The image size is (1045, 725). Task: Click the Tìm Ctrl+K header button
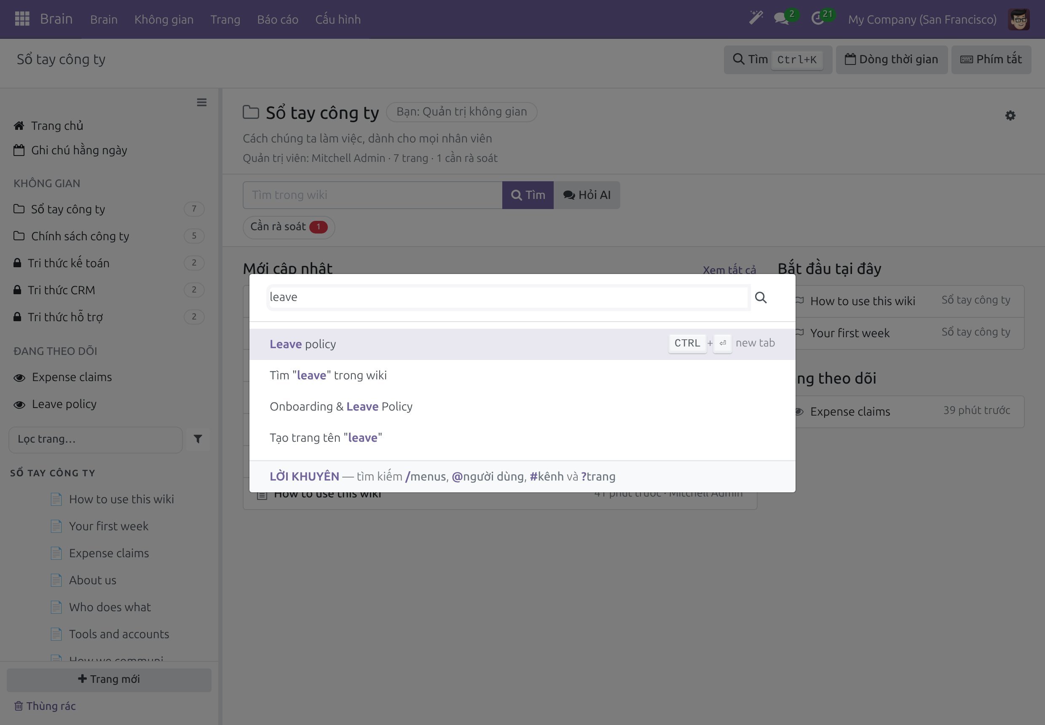click(778, 59)
